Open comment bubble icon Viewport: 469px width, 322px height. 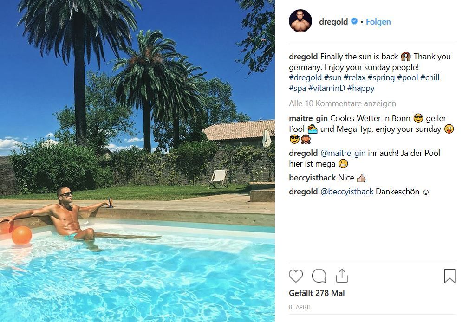[x=319, y=276]
